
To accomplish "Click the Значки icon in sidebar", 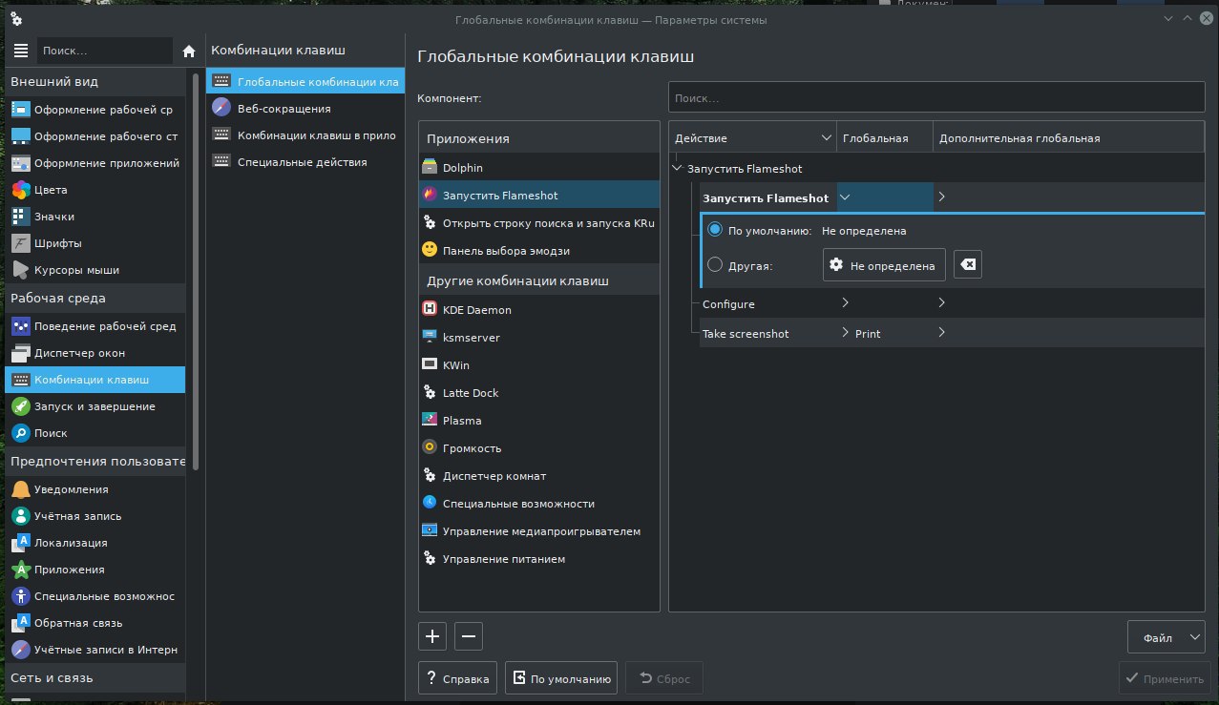I will (21, 217).
